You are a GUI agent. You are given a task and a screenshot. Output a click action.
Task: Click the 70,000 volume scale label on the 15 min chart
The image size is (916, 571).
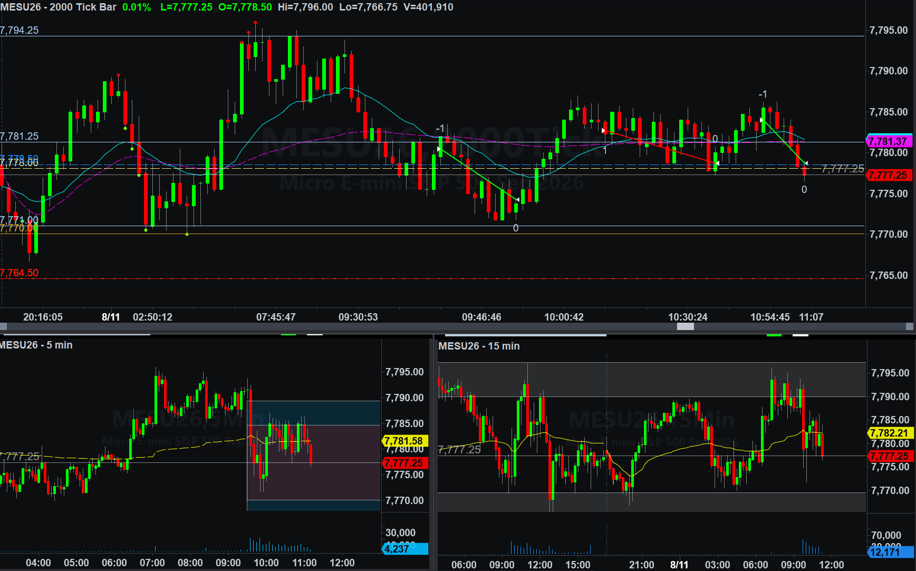pyautogui.click(x=886, y=535)
